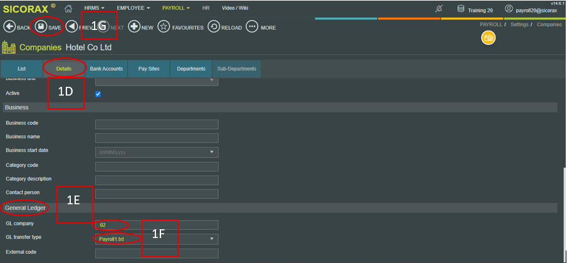Open the PAYROLL dropdown menu
The width and height of the screenshot is (567, 263).
176,8
